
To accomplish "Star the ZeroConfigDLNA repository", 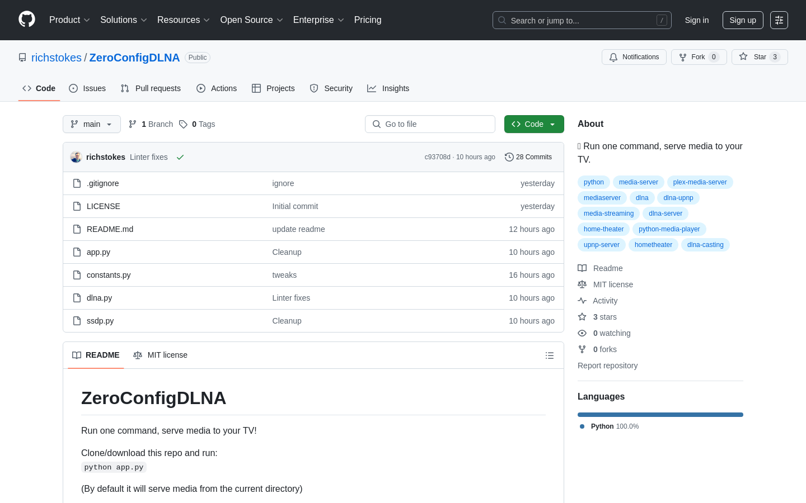I will tap(760, 57).
